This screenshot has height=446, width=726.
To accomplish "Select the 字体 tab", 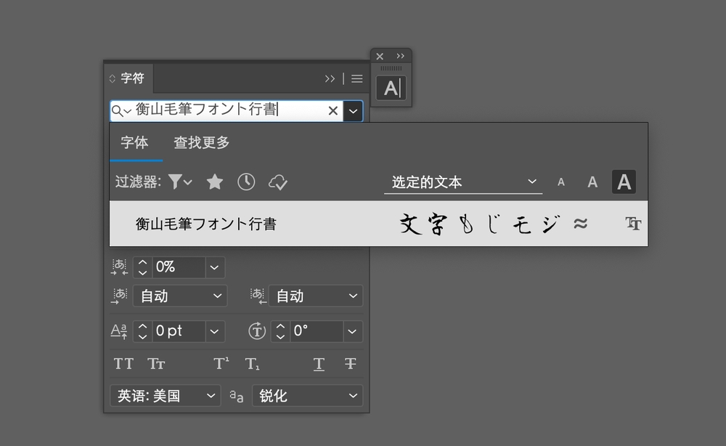I will 134,143.
